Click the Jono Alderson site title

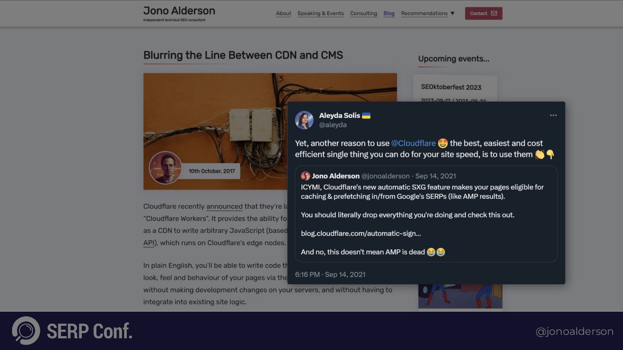179,11
